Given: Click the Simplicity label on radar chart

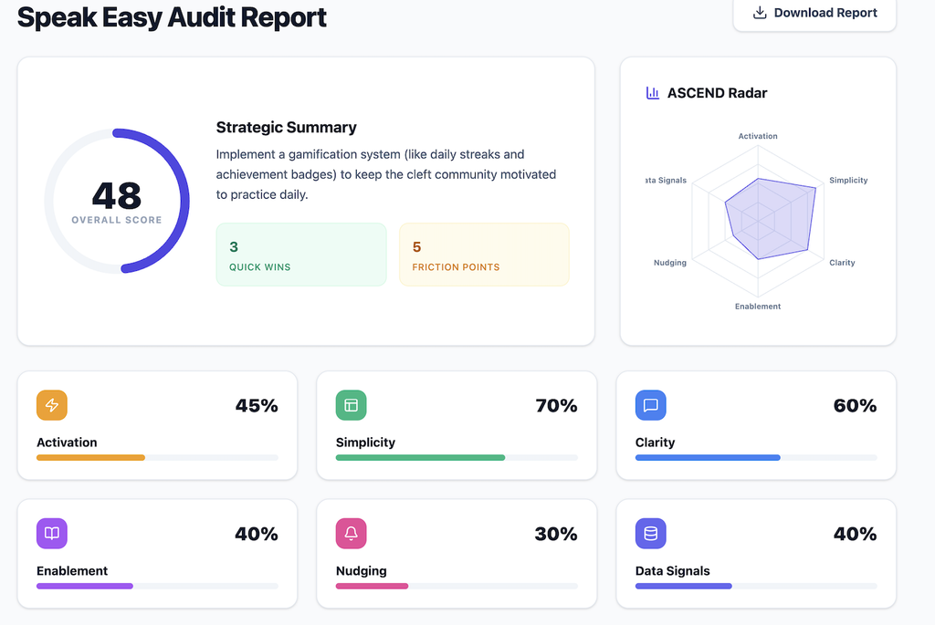Looking at the screenshot, I should 848,180.
